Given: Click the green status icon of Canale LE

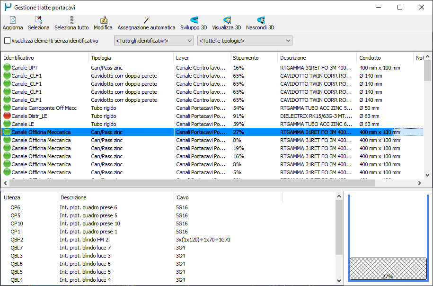Looking at the screenshot, I should 7,124.
